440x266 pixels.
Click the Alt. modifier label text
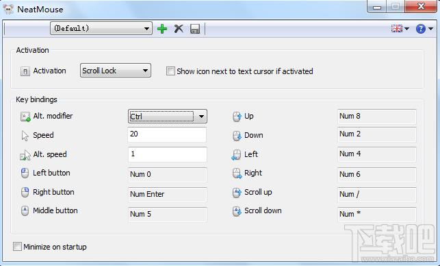53,116
